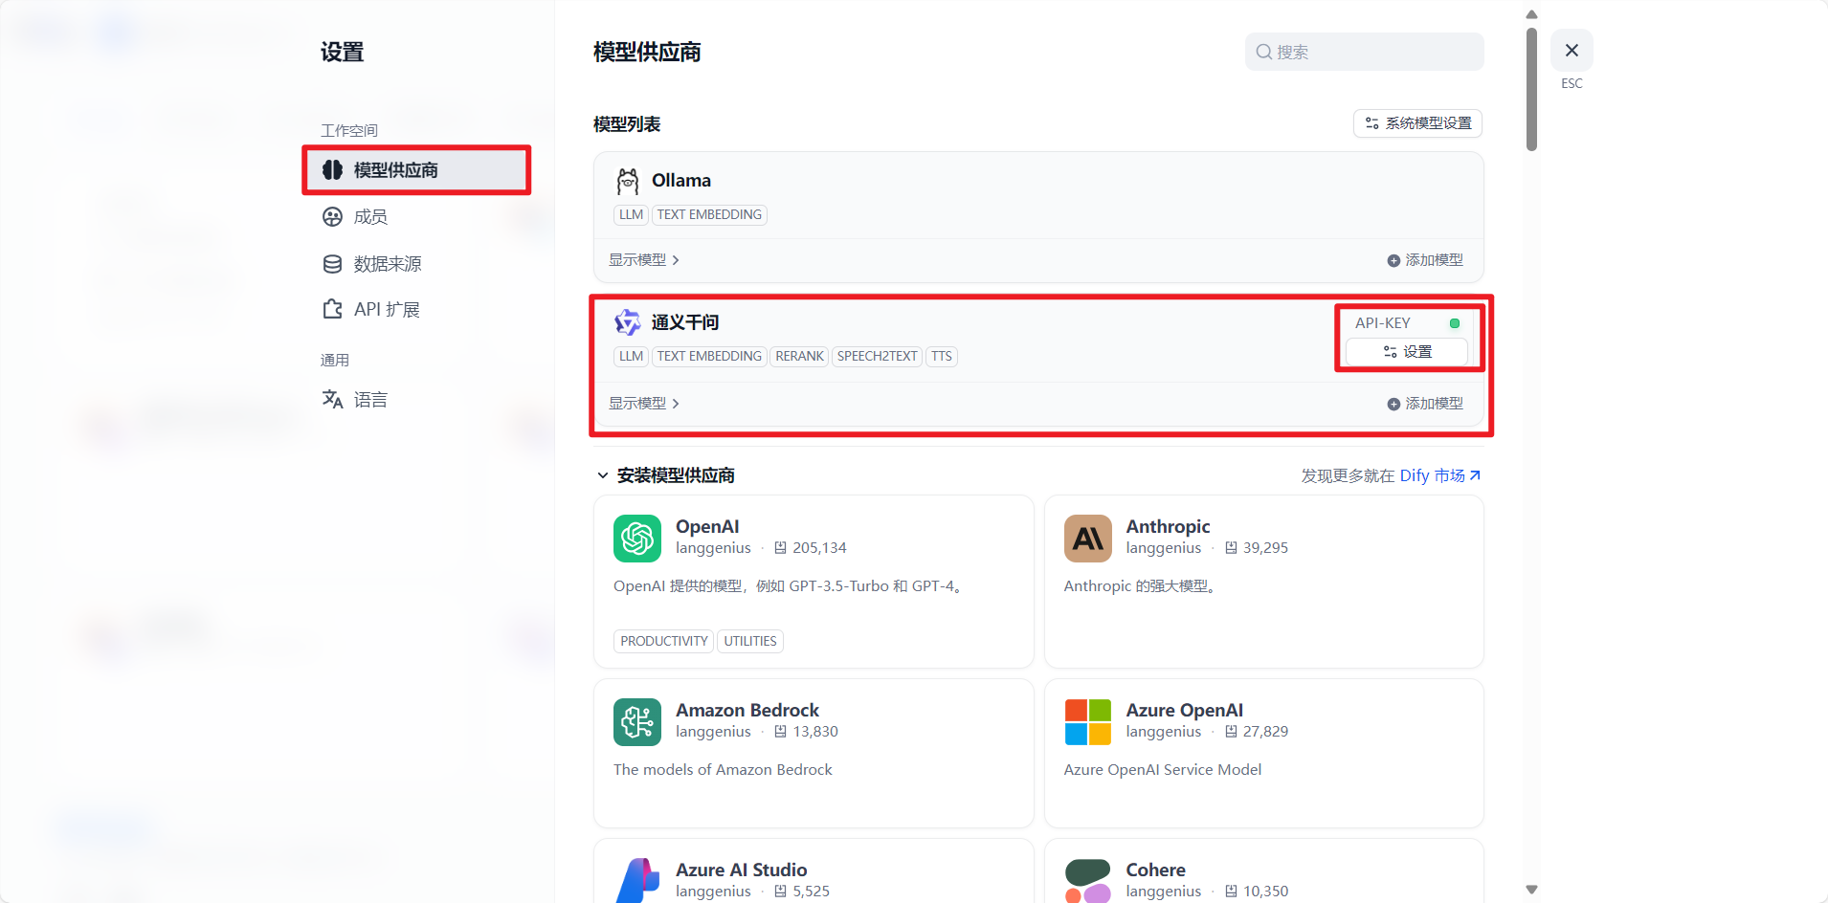1828x903 pixels.
Task: Click the Cohere provider logo
Action: (1088, 881)
